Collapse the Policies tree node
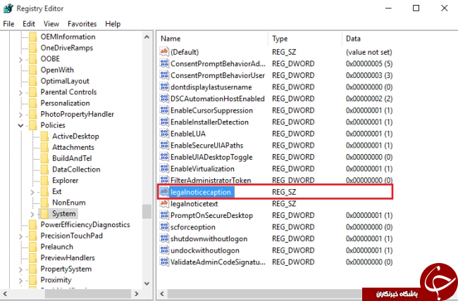The width and height of the screenshot is (458, 301). pyautogui.click(x=20, y=125)
